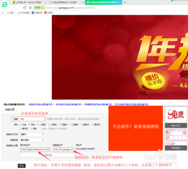Screen dimensions: 188x169
Task: Click the 360 browser logo icon
Action: click(x=5, y=5)
